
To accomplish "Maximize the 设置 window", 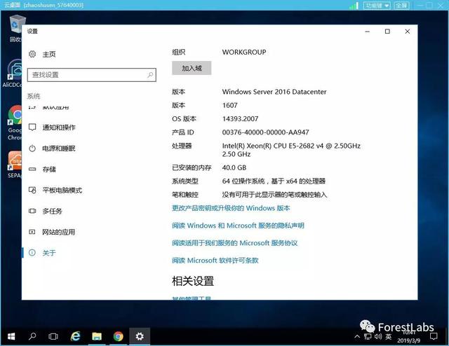I will pos(387,32).
